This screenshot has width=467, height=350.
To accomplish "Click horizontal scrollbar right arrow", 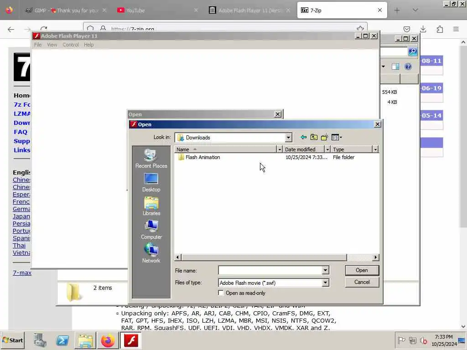I will [x=376, y=257].
